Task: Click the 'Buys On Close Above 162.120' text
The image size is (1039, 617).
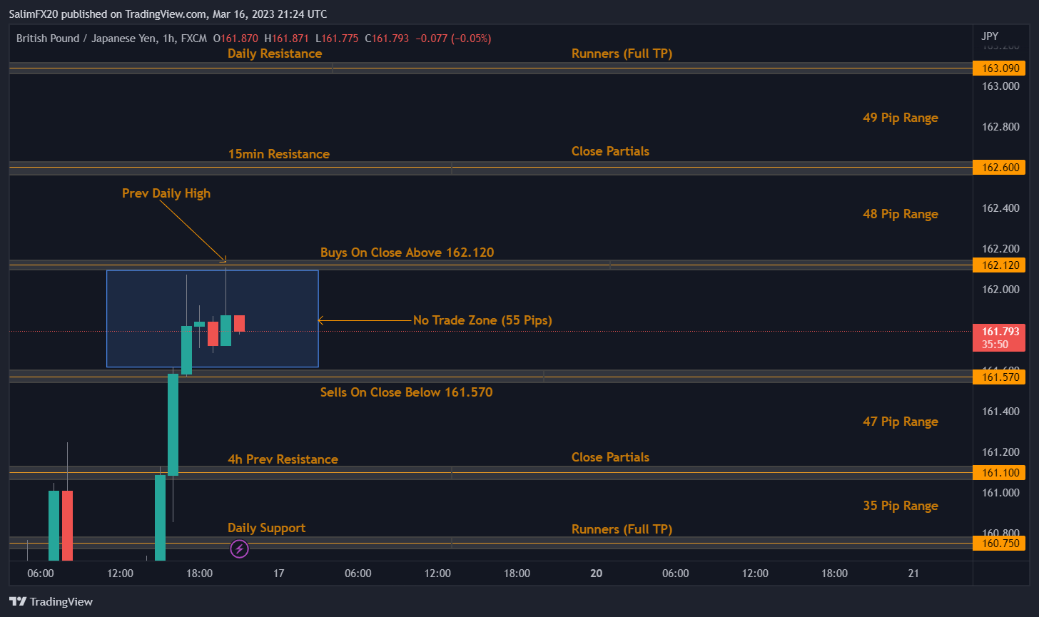Action: point(407,253)
